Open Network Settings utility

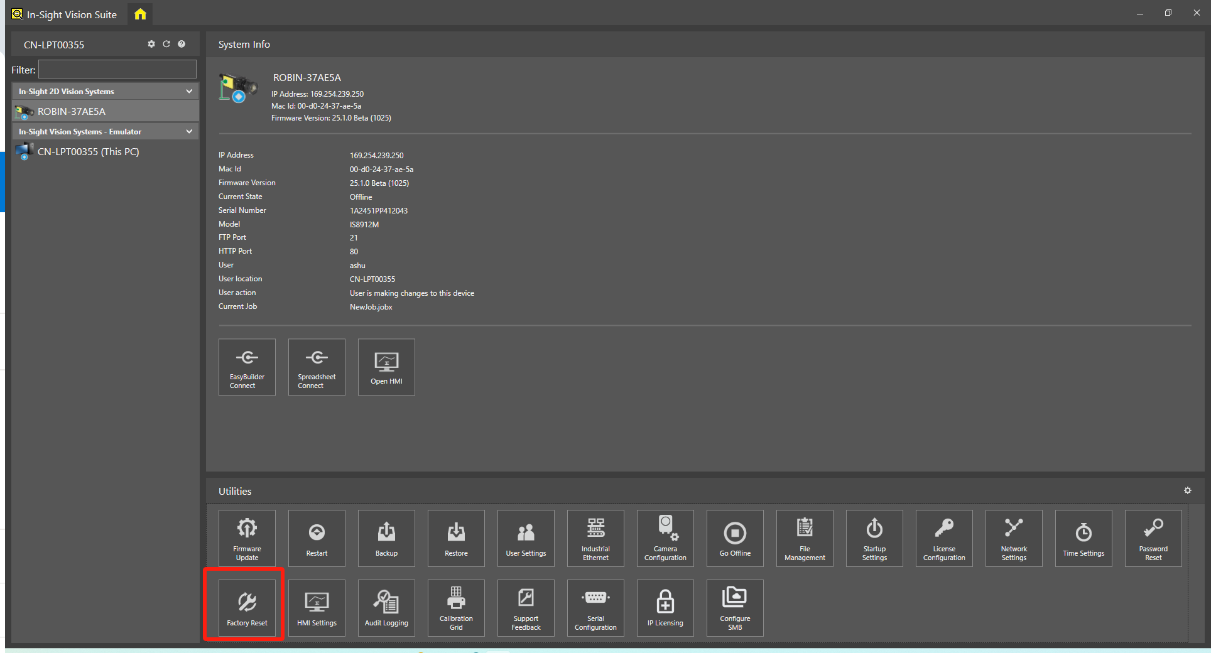click(1013, 538)
